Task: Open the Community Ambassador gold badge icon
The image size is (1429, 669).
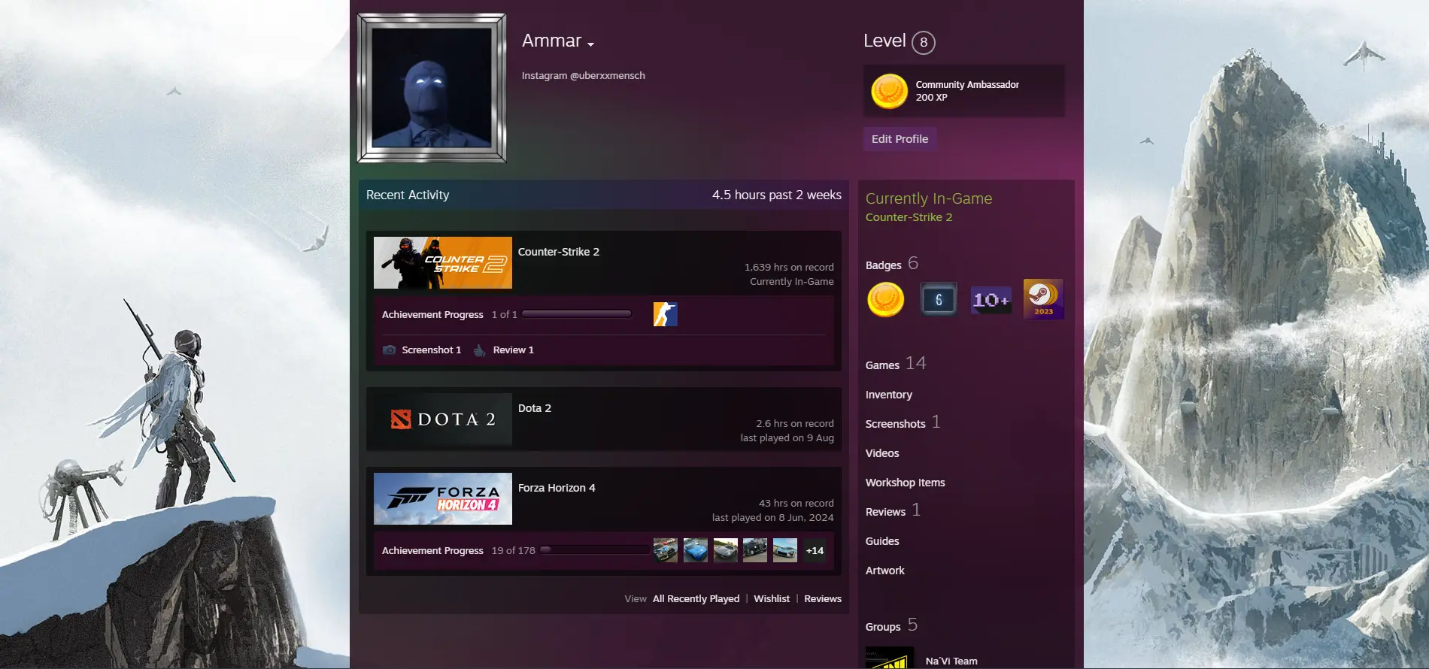Action: (x=889, y=91)
